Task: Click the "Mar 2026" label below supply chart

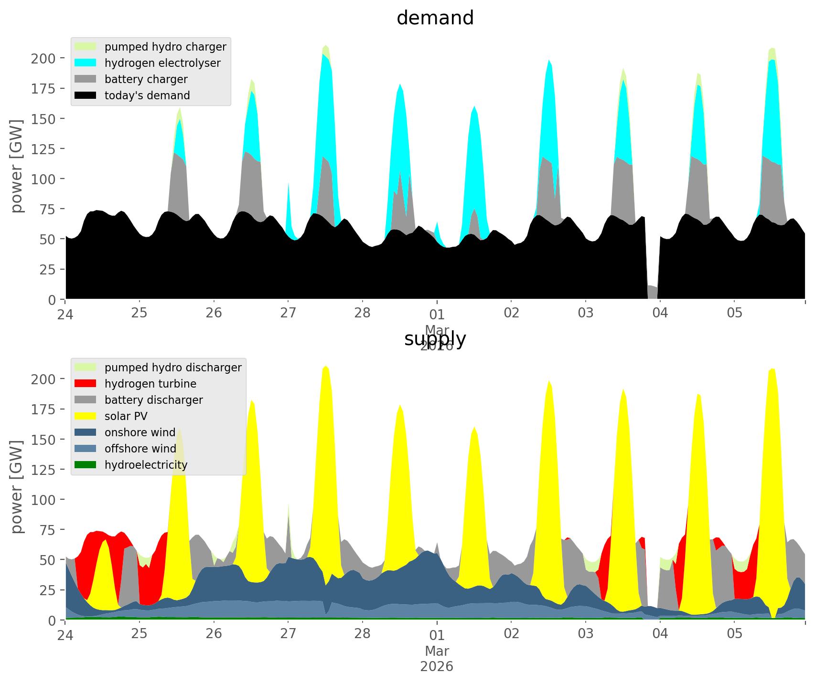Action: click(x=437, y=659)
